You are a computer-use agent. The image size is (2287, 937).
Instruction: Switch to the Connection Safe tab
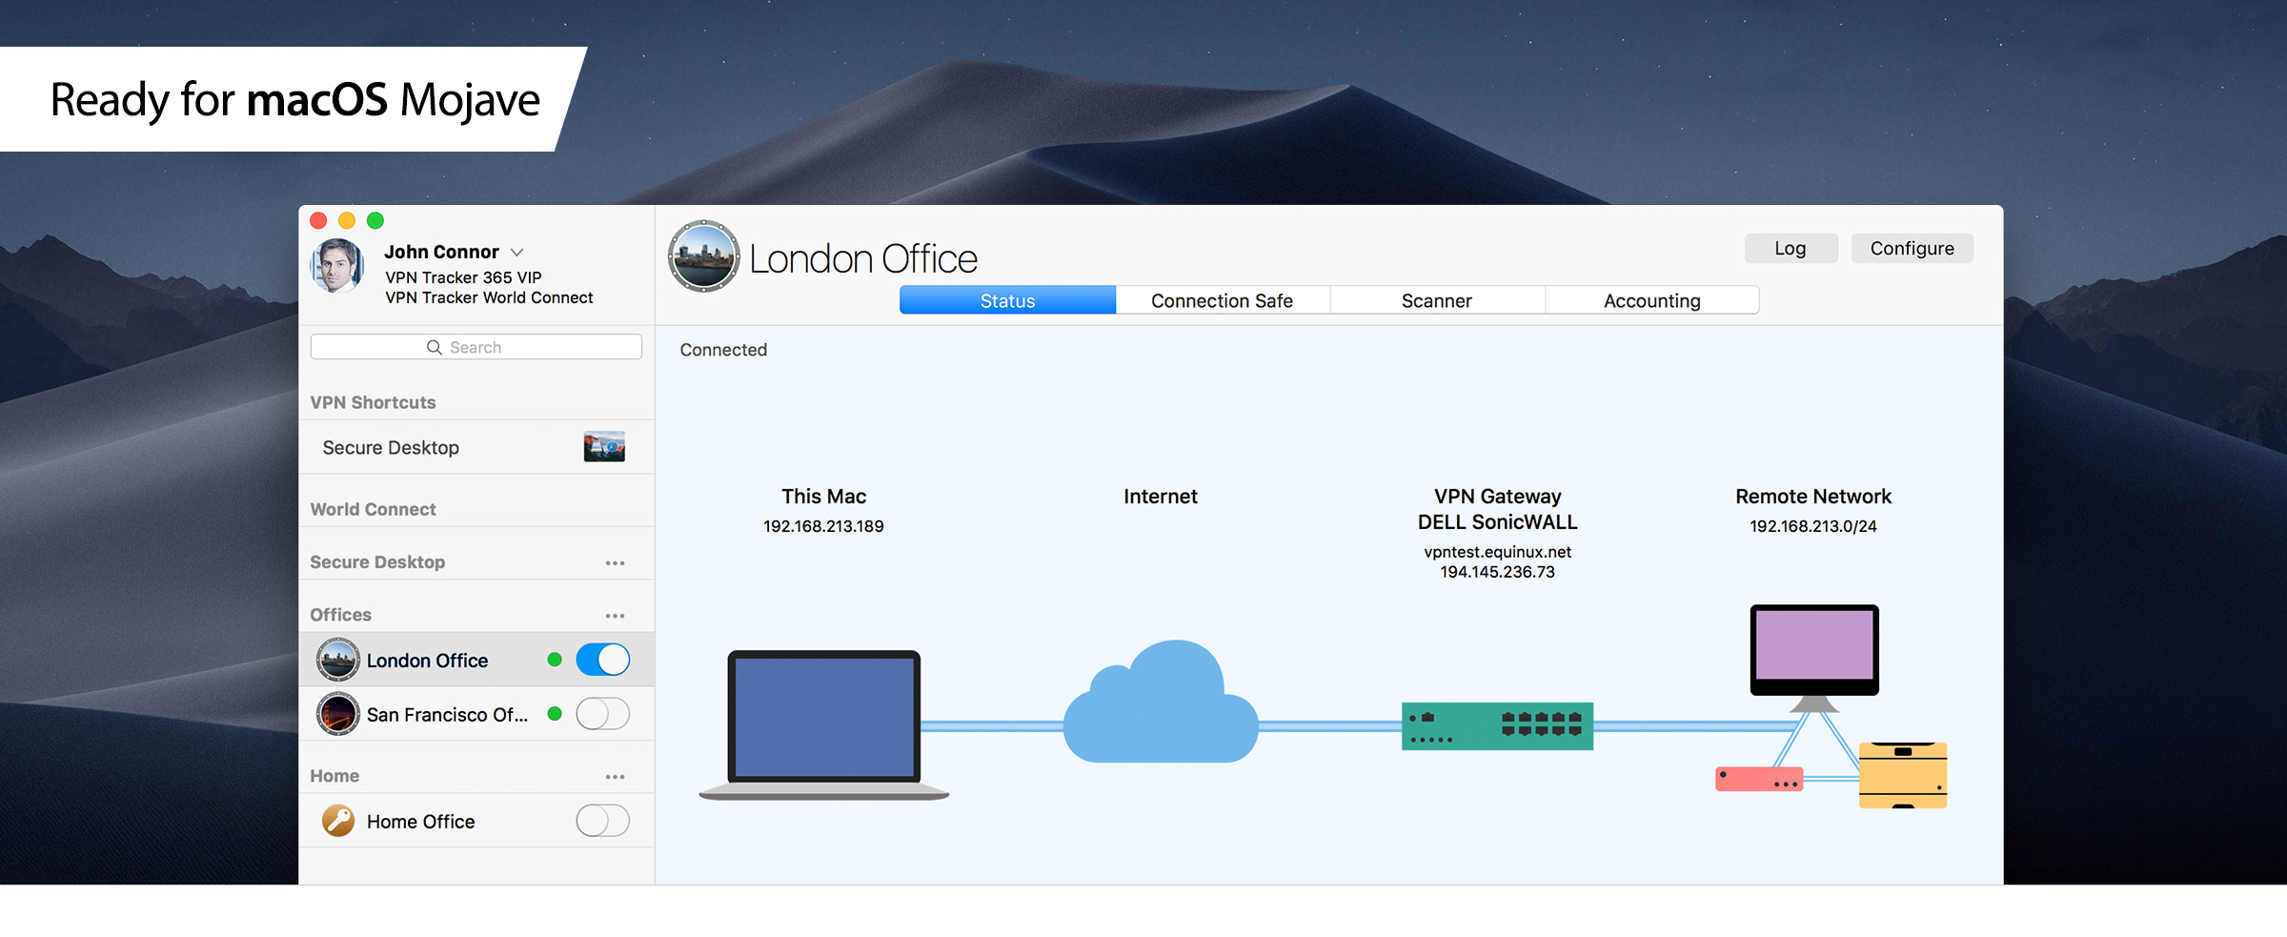tap(1222, 300)
